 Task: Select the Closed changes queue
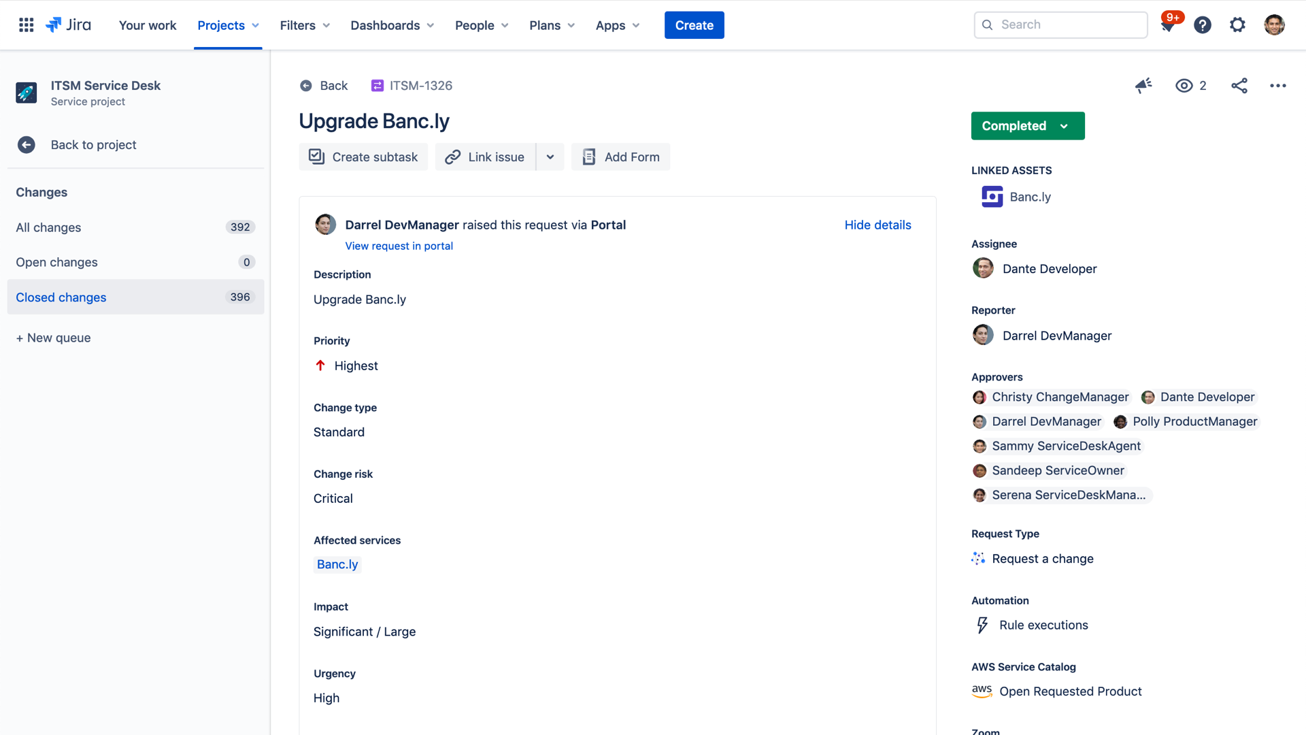pos(135,297)
